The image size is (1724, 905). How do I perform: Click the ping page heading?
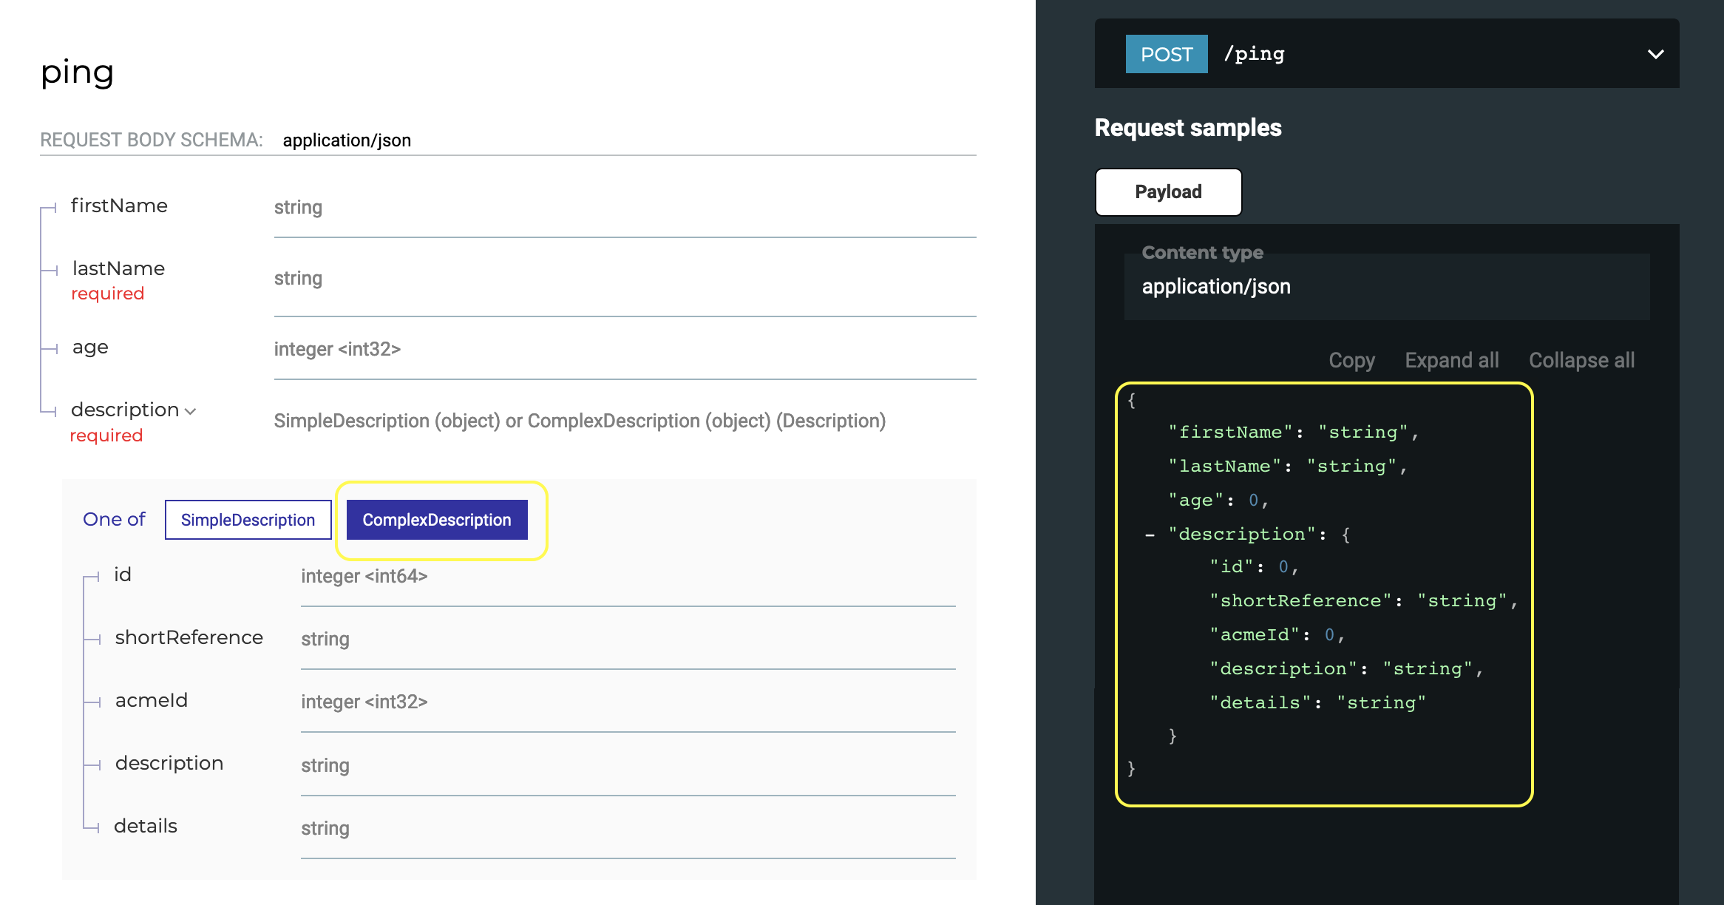(78, 72)
